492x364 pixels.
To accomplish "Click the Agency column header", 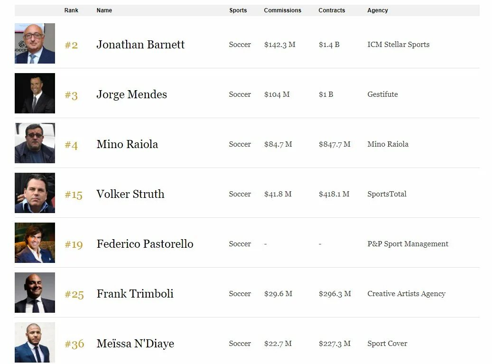I will pyautogui.click(x=378, y=10).
